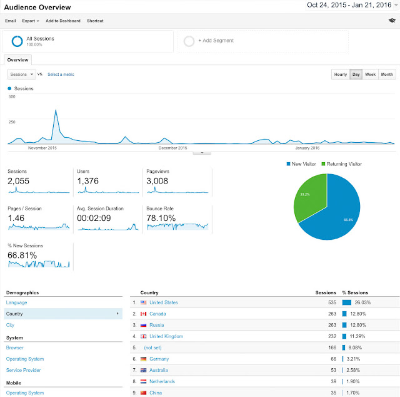Screen dimensions: 400x397
Task: Open the Russia country link
Action: point(157,325)
